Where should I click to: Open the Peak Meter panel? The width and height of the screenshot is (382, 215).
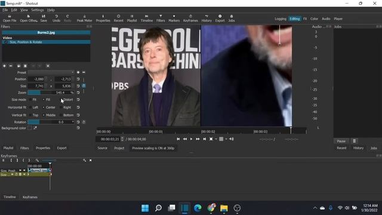point(84,19)
